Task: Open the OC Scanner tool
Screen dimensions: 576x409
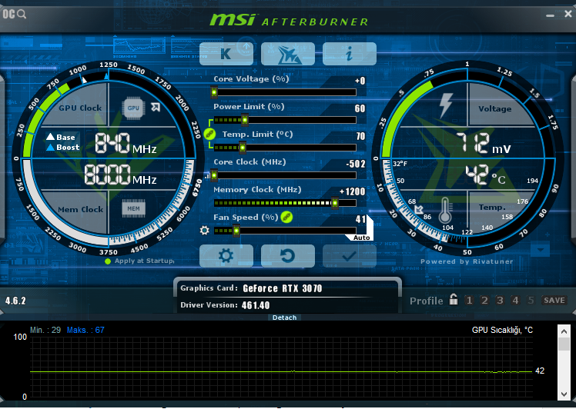Action: coord(15,15)
